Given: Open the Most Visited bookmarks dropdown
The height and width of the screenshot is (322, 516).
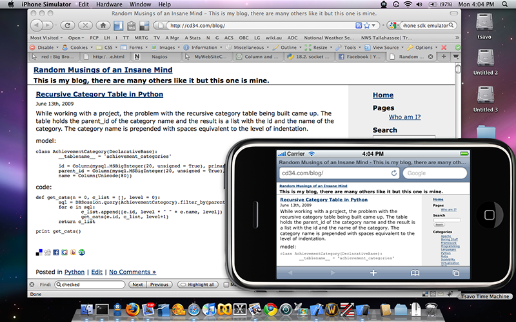Looking at the screenshot, I should point(46,38).
